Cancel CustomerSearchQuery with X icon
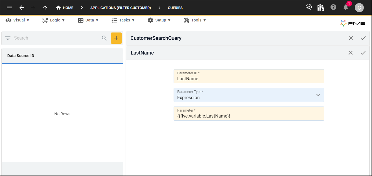 coord(351,38)
